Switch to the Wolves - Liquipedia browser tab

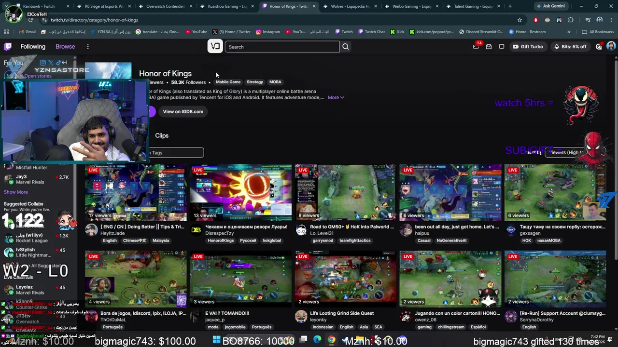(351, 6)
